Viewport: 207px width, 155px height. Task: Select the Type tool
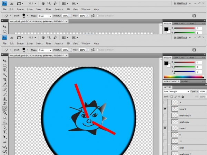(4, 132)
